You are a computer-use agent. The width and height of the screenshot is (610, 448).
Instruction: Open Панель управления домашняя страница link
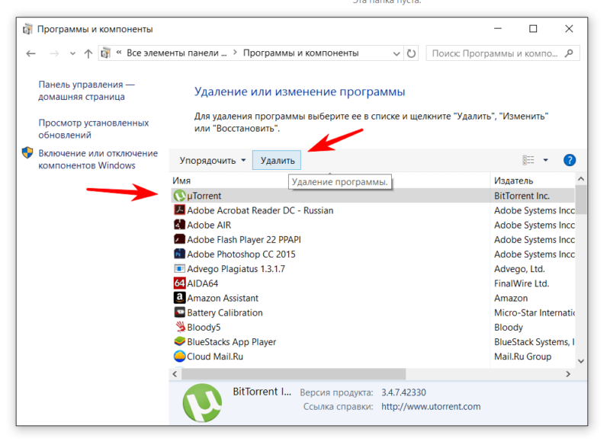point(86,91)
